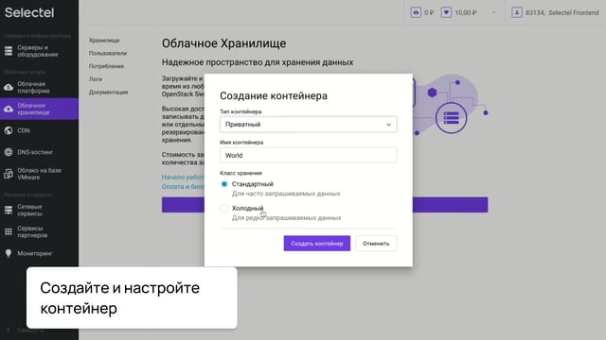Click the user account avatar icon
The width and height of the screenshot is (606, 340).
(517, 12)
